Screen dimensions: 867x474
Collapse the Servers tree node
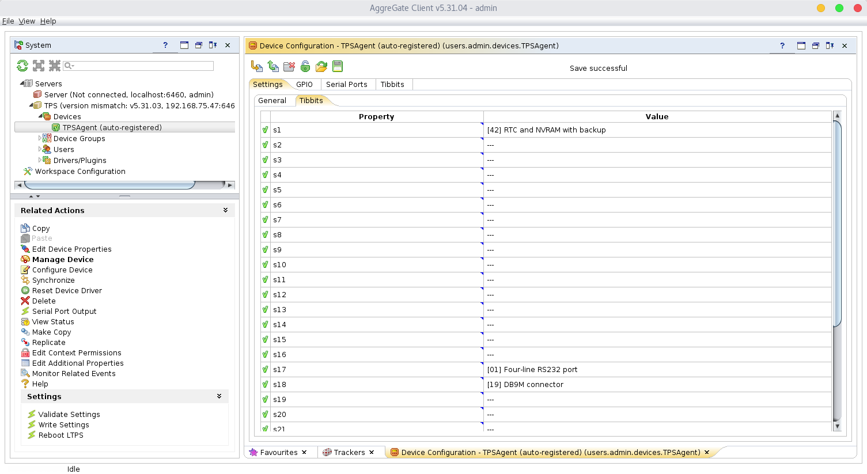(x=22, y=84)
